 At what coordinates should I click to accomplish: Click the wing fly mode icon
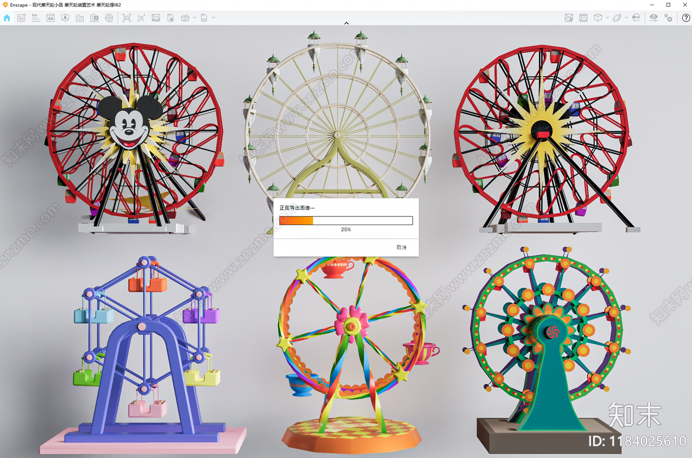pos(617,18)
